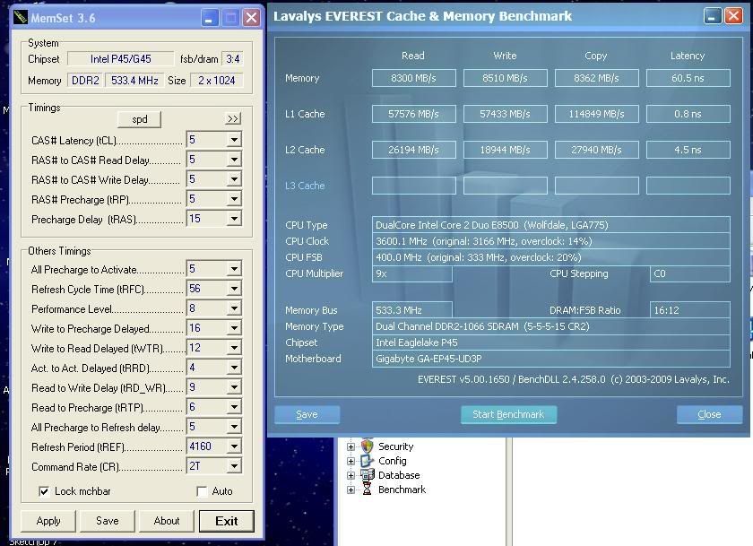Click the Security shield icon in tree

367,446
